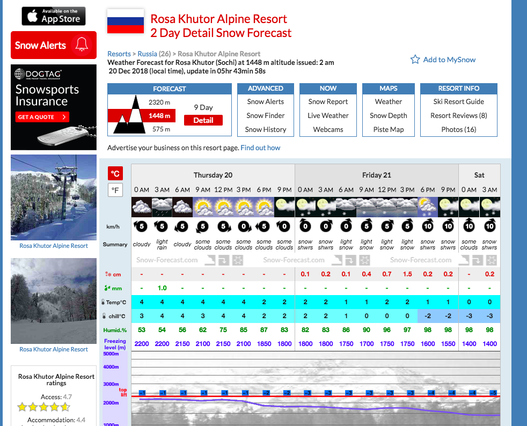Click Thursday 0 AM cloudy weather icon

tap(142, 207)
